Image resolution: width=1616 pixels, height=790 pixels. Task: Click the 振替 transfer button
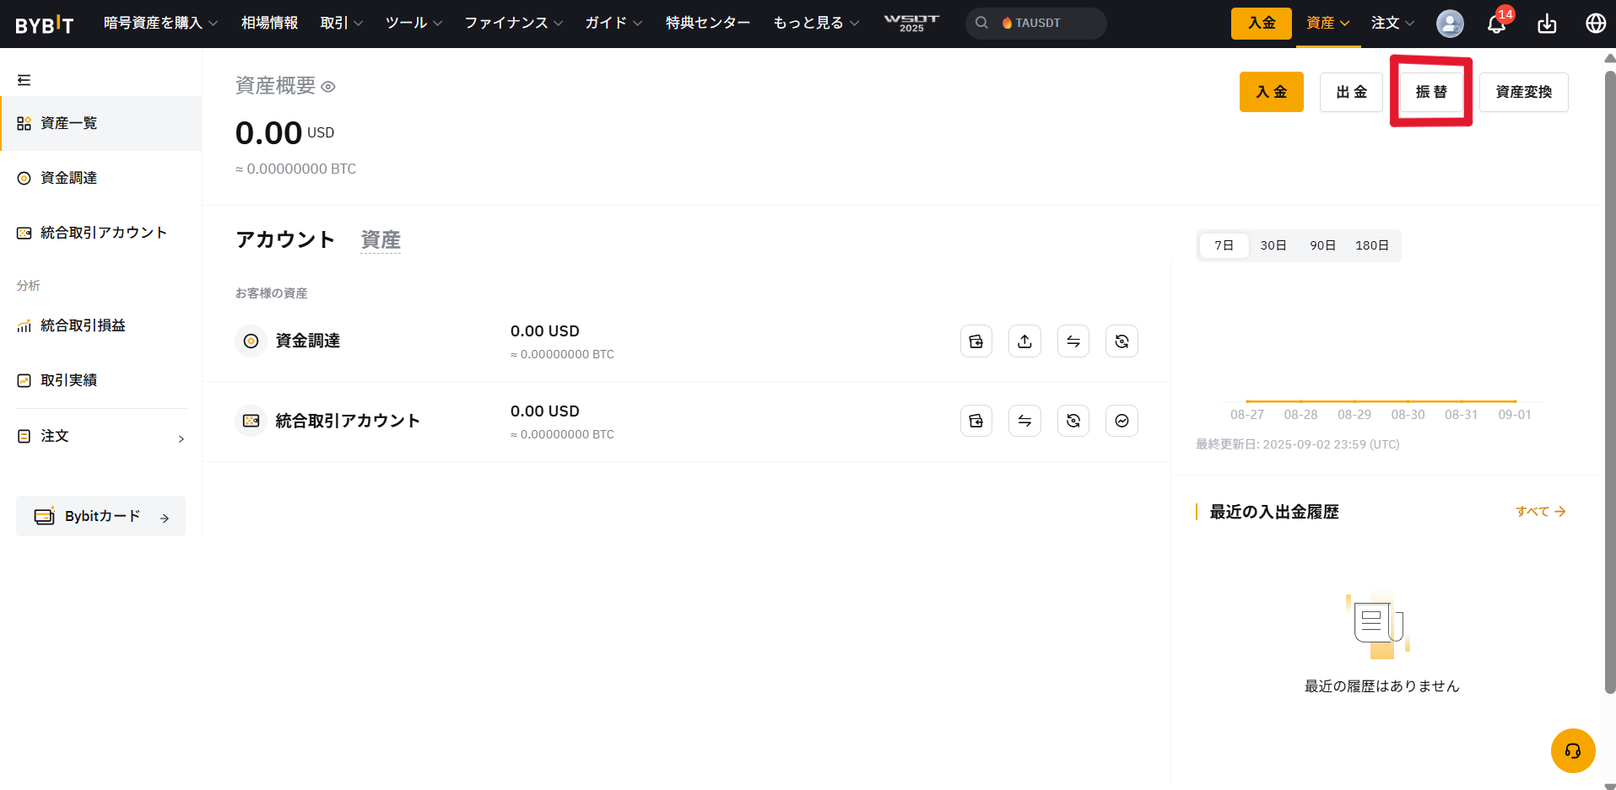[x=1431, y=92]
